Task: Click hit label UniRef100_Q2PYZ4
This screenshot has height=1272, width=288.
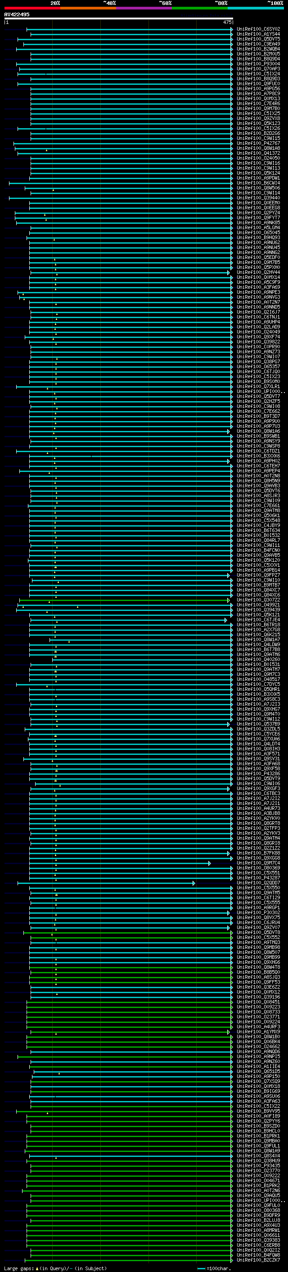Action: [x=258, y=213]
